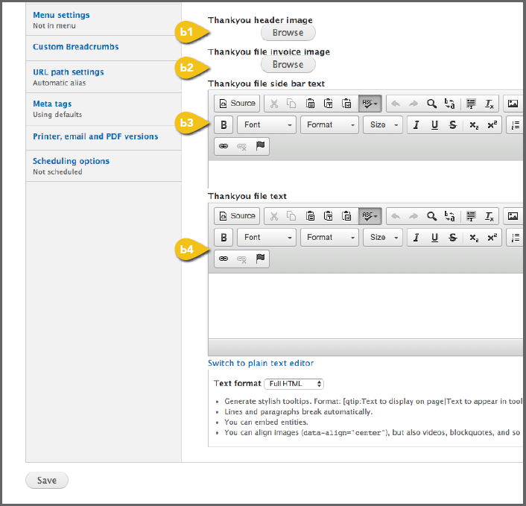Open Format dropdown in sidebar text editor
The image size is (526, 506).
329,124
